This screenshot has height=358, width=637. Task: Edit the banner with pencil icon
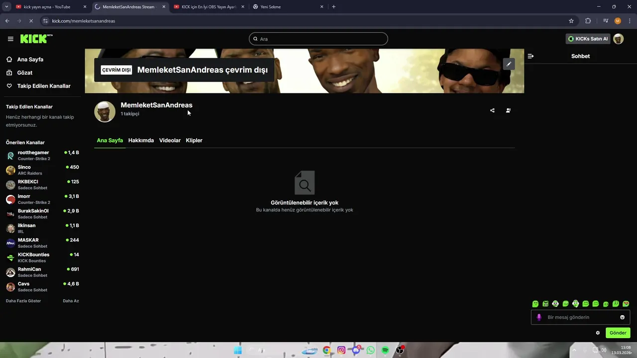coord(509,64)
